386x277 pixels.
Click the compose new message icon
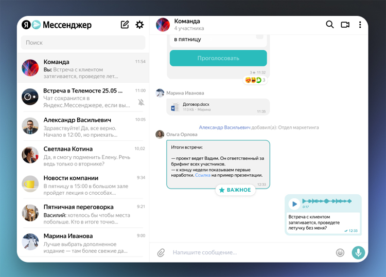point(125,25)
